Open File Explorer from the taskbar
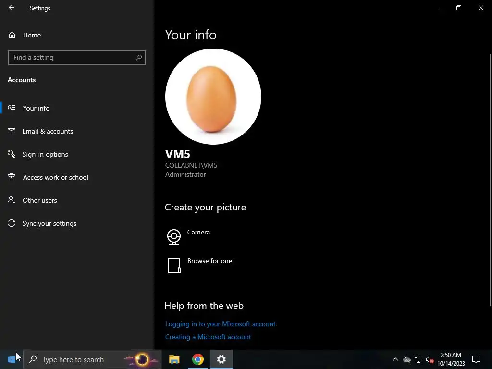This screenshot has height=369, width=492. point(174,359)
